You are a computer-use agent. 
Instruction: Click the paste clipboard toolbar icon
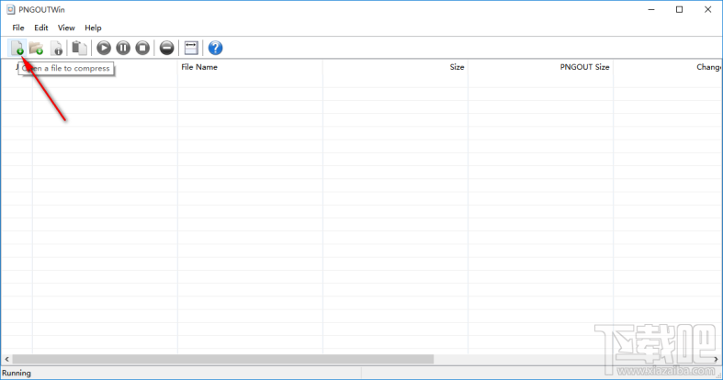[79, 48]
